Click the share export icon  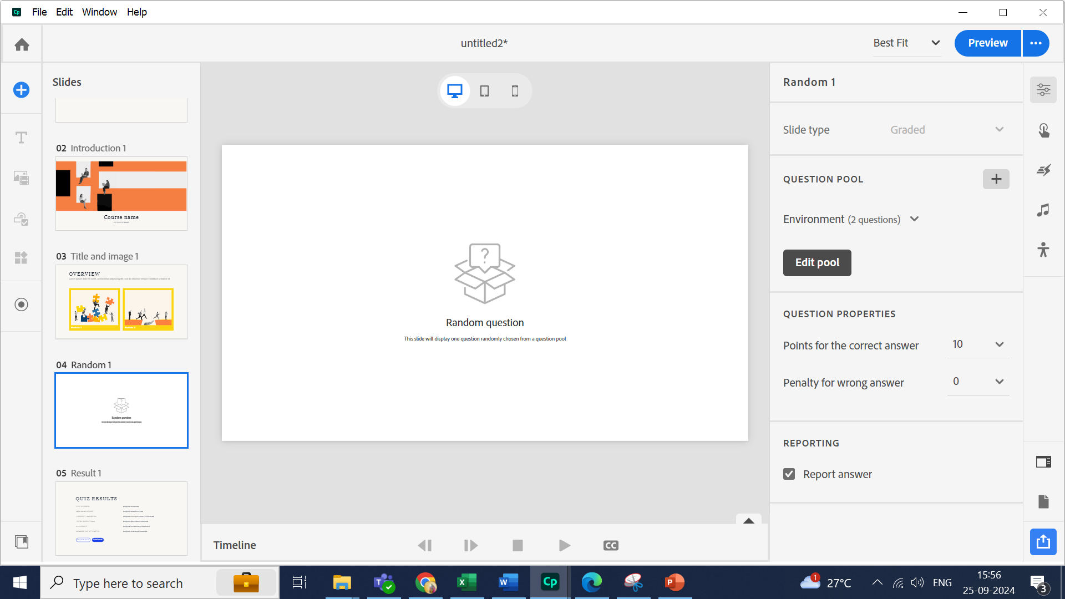tap(1043, 541)
